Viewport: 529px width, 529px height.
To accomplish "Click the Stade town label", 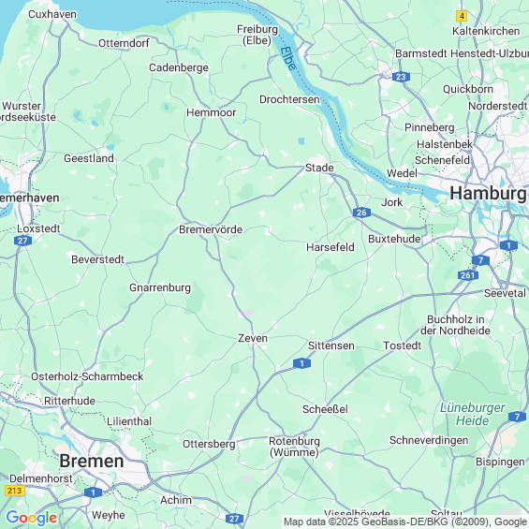I will pyautogui.click(x=319, y=168).
